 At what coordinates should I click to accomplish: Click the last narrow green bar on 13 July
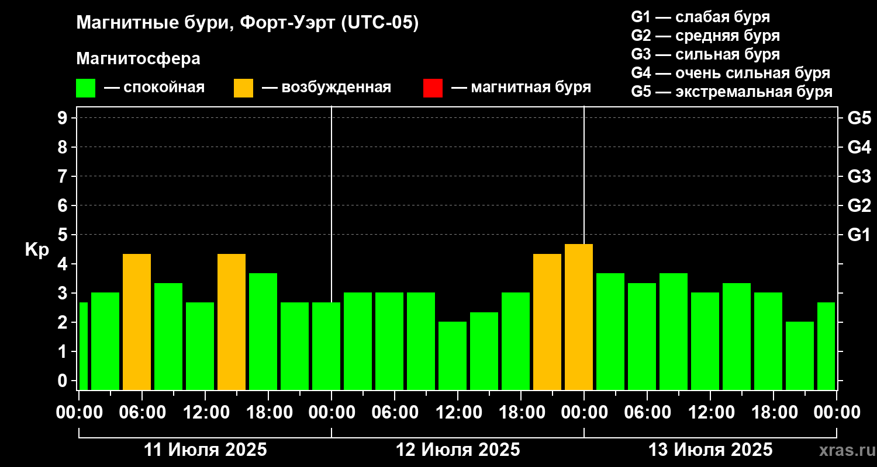(826, 346)
